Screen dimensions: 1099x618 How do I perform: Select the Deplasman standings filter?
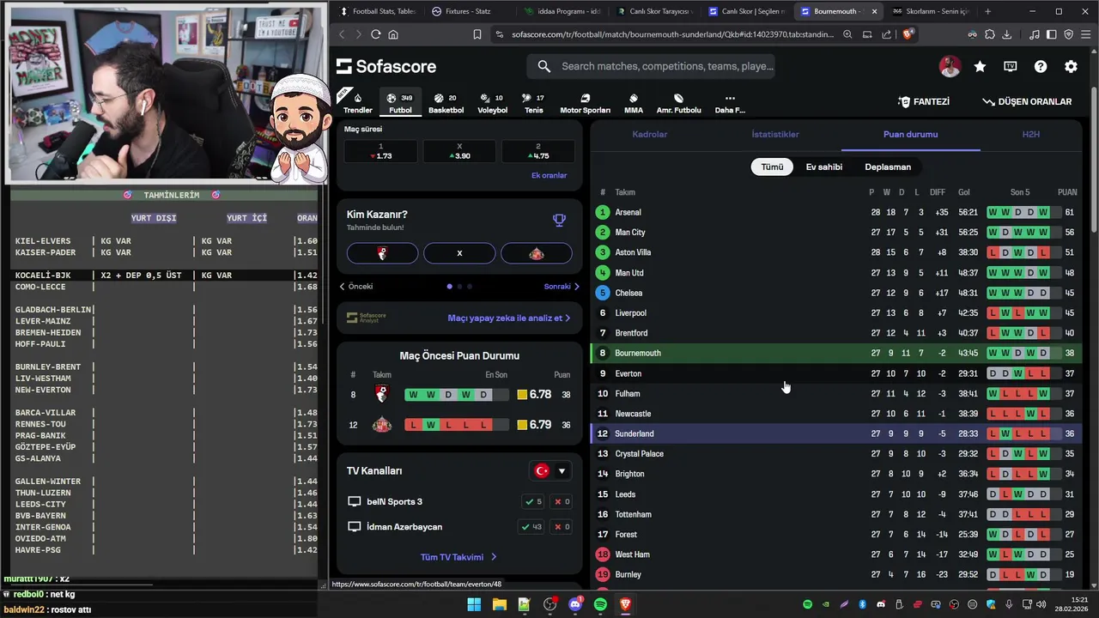(888, 167)
